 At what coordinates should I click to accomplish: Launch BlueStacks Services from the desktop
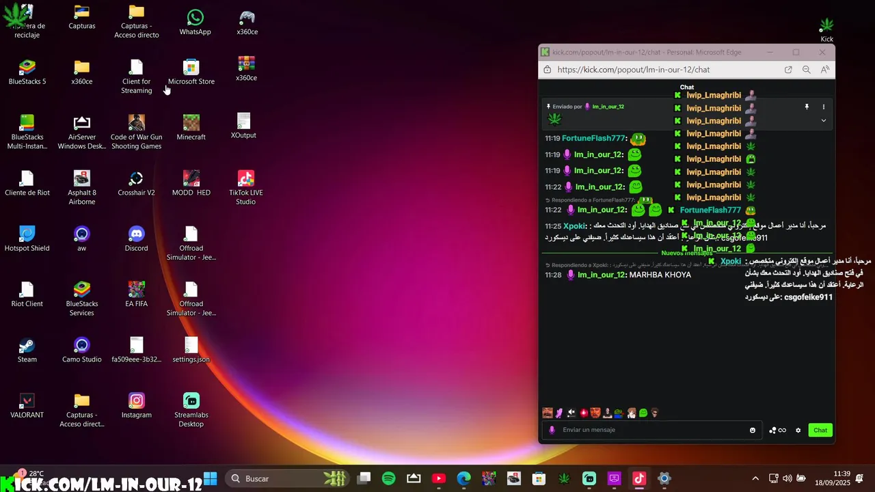(82, 299)
